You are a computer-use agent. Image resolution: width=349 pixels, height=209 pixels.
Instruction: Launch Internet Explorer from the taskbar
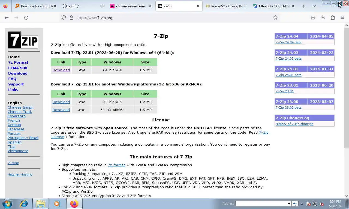point(24,204)
